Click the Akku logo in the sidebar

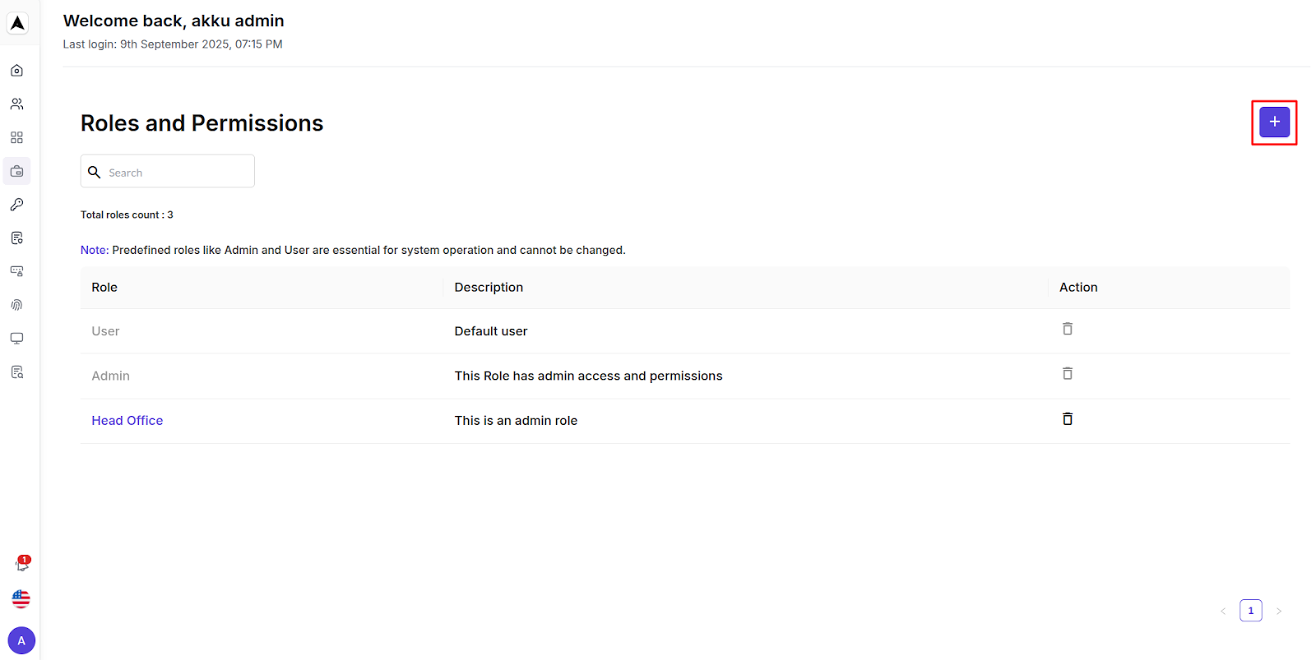17,23
